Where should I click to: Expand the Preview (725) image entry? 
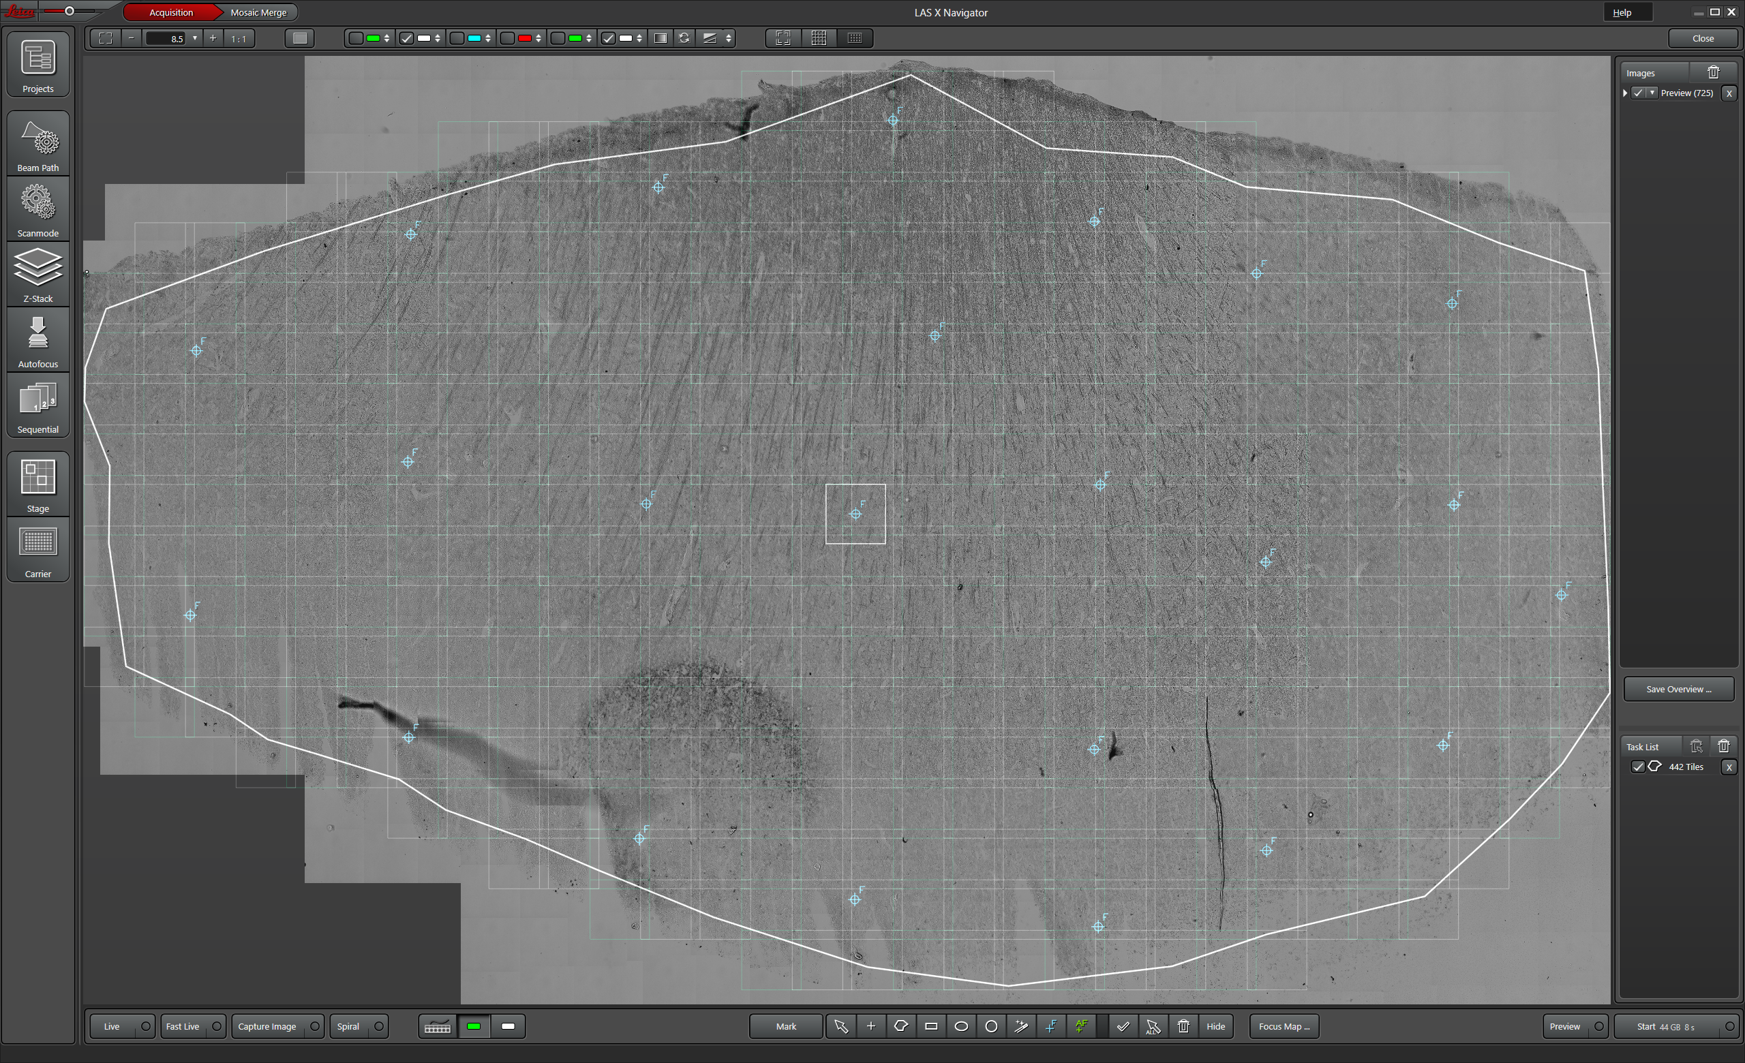click(1625, 93)
